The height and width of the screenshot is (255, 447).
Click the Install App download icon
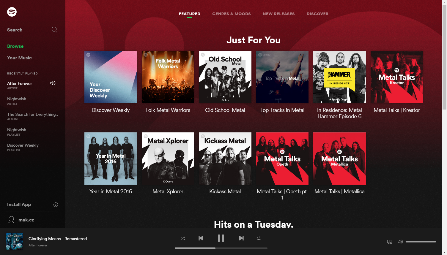tap(56, 205)
